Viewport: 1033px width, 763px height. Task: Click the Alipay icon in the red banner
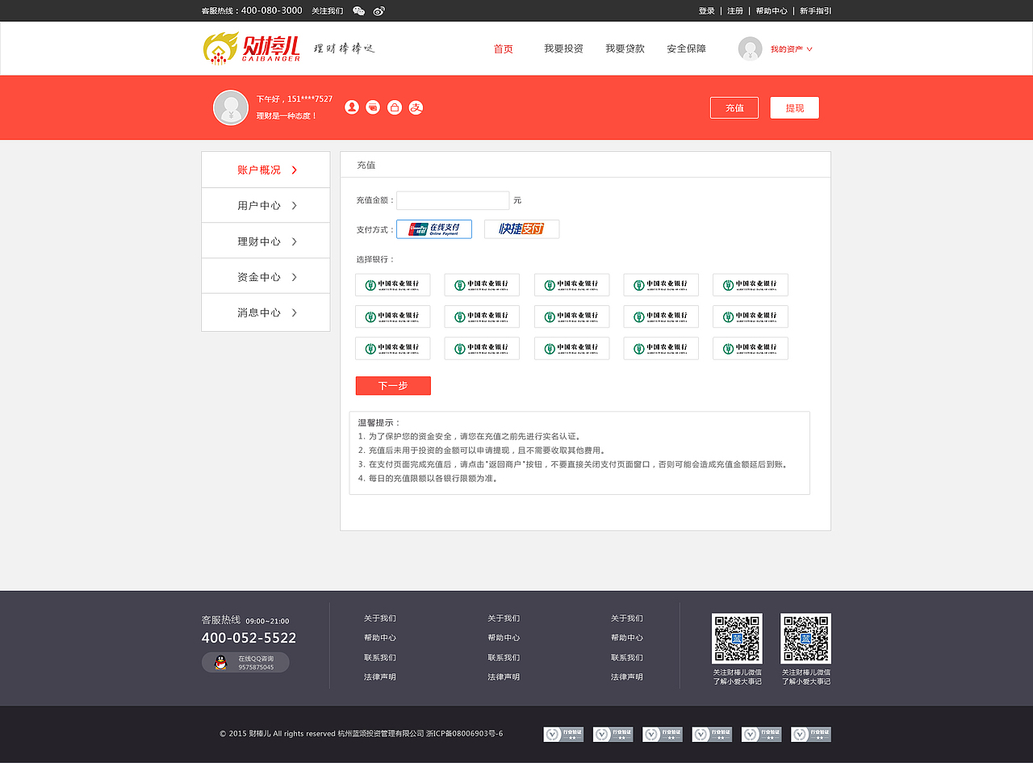click(416, 107)
